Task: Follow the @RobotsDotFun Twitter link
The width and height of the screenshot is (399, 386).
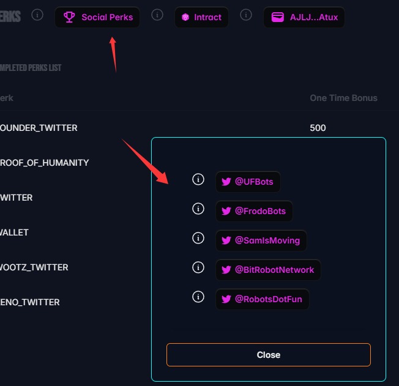Action: coord(263,299)
